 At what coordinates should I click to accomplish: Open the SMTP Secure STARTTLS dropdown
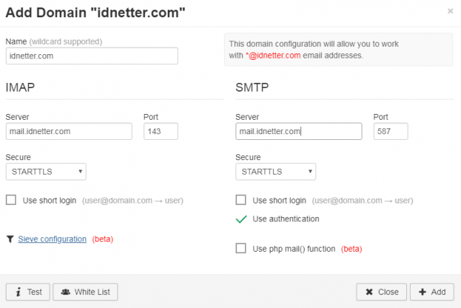coord(276,172)
